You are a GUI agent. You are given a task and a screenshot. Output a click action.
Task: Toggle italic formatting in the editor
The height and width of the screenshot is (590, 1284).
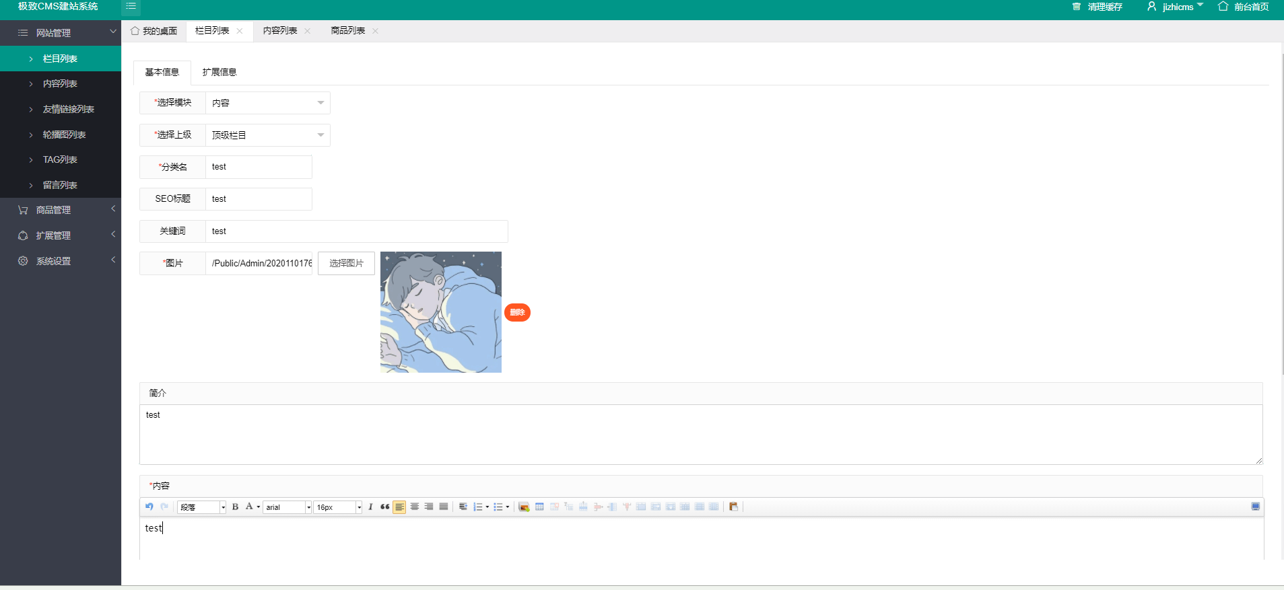tap(370, 507)
